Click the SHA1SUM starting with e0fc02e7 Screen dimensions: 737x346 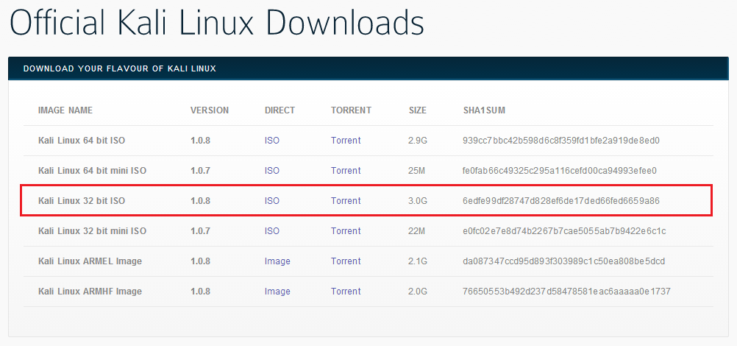click(564, 230)
